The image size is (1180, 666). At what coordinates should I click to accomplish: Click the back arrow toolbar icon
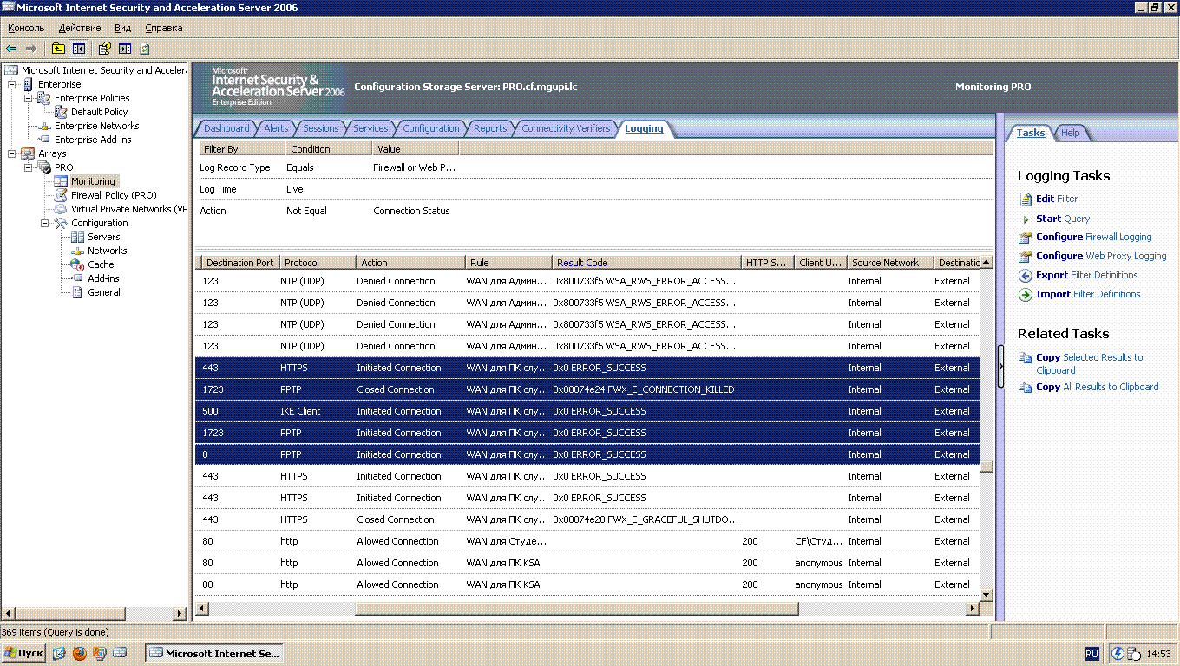pyautogui.click(x=11, y=49)
